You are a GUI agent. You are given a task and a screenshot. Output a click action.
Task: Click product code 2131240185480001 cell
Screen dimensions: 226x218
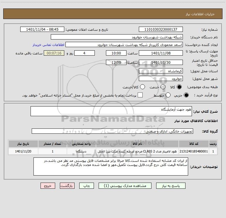point(194,151)
